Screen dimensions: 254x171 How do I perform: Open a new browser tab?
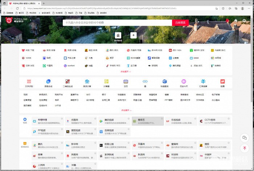[44, 3]
